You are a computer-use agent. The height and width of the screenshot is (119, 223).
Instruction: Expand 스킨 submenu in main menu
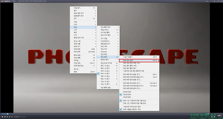pyautogui.click(x=83, y=35)
